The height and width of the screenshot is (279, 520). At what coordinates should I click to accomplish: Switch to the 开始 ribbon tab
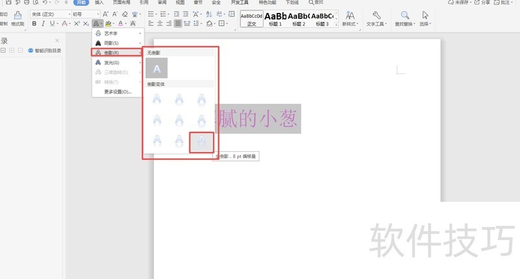pyautogui.click(x=81, y=3)
